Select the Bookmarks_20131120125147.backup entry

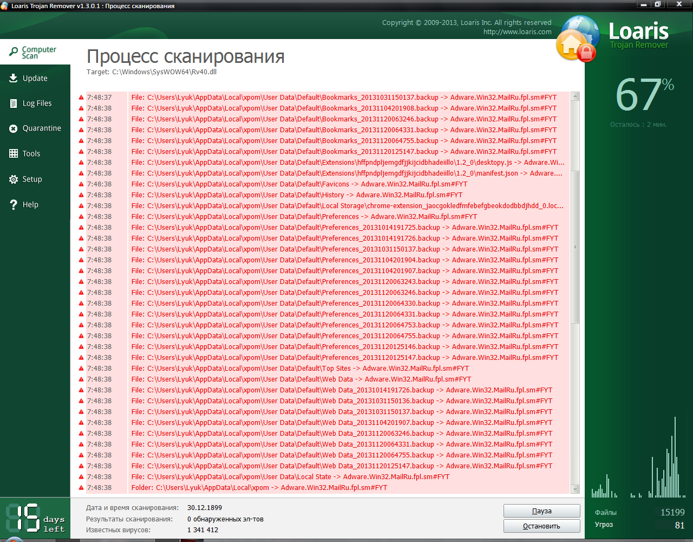click(x=324, y=152)
